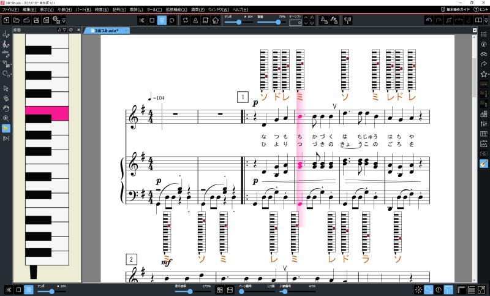Click the undo arrow icon
Image resolution: width=490 pixels, height=296 pixels.
(429, 20)
